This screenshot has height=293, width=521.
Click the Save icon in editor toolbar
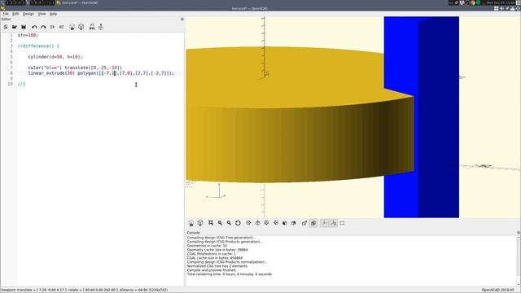24,27
